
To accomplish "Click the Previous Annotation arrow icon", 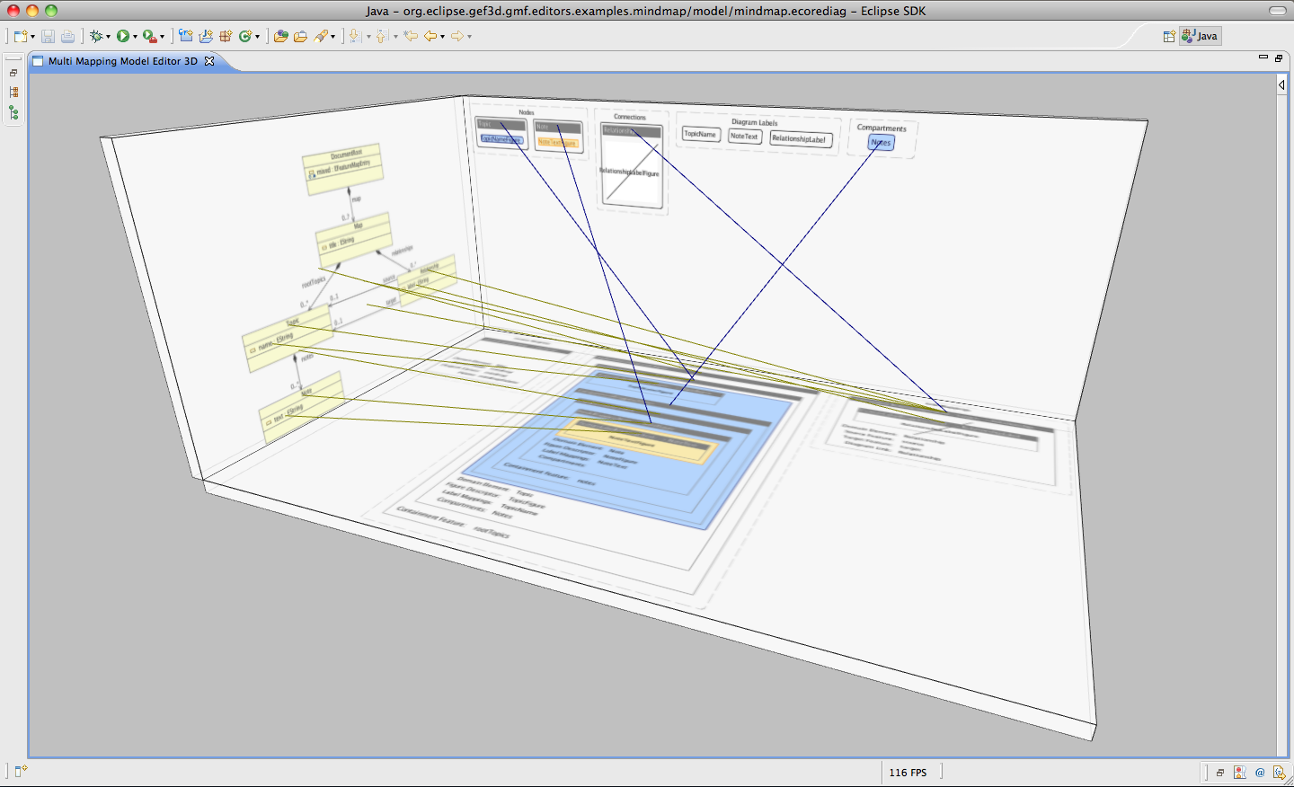I will [382, 36].
